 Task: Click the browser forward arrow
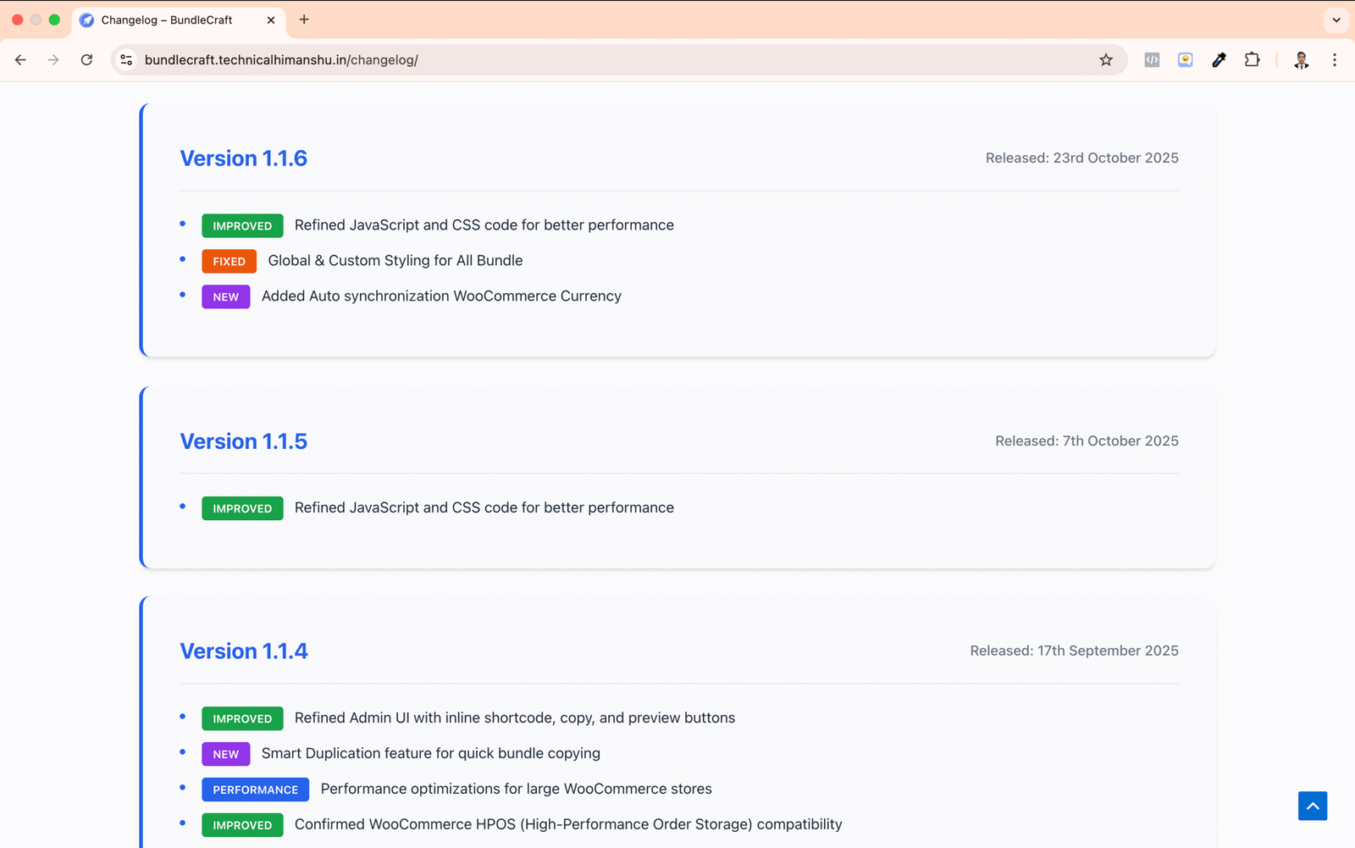click(53, 60)
